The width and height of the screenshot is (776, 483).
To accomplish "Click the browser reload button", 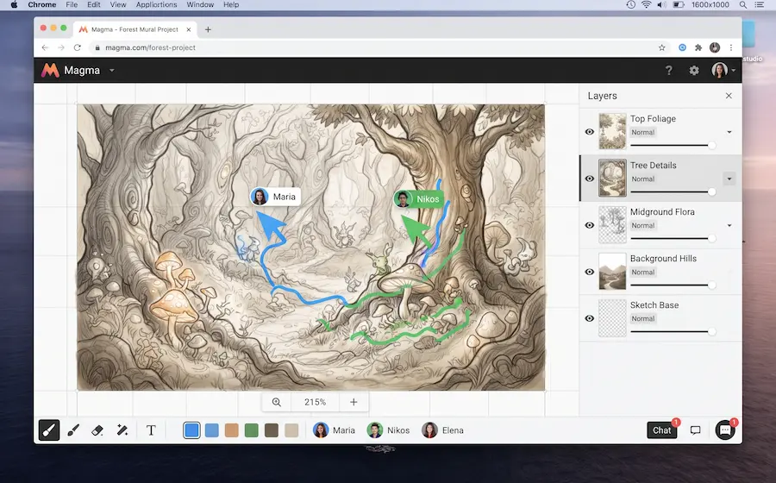I will pyautogui.click(x=78, y=47).
